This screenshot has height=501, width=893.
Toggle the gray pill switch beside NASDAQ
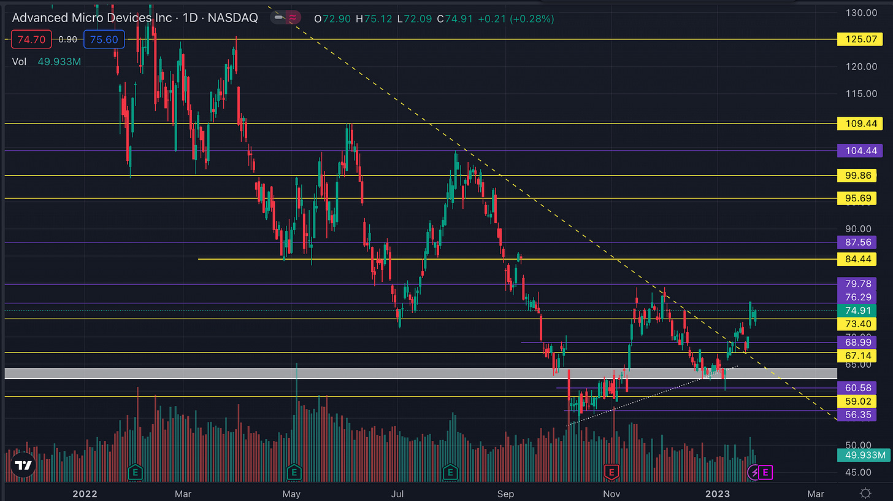[278, 18]
